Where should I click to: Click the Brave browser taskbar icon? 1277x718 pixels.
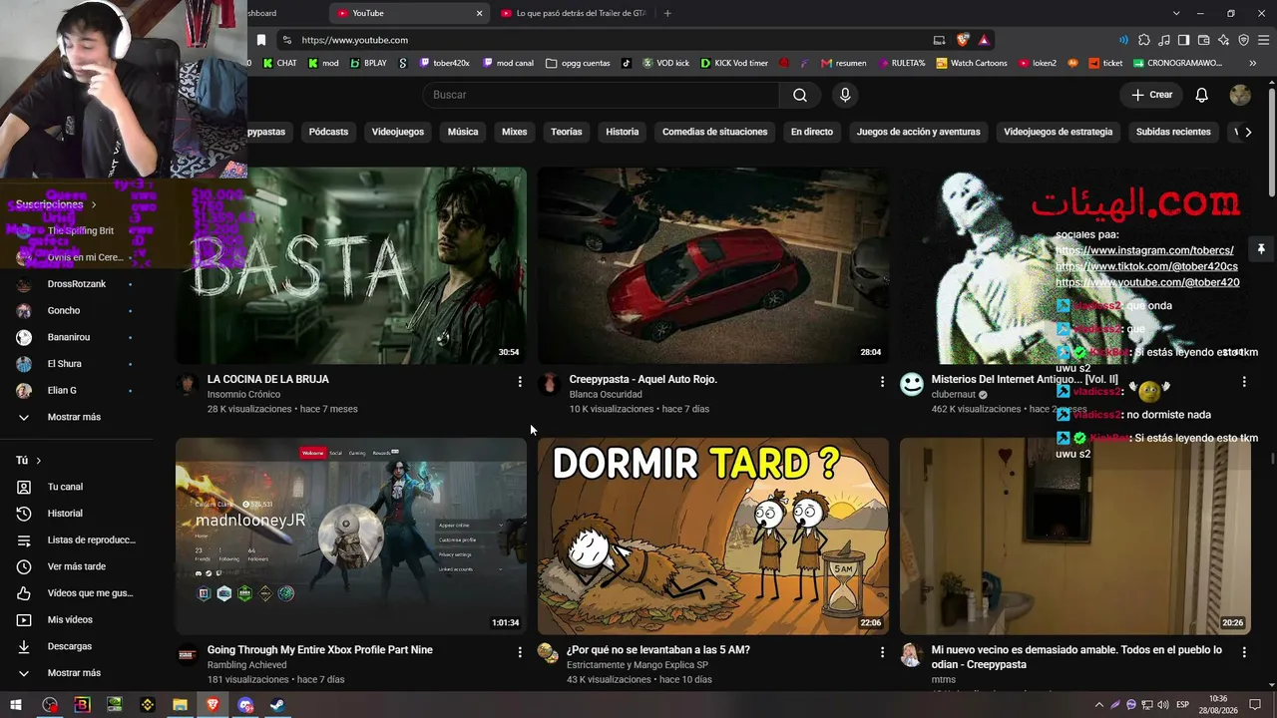coord(213,705)
